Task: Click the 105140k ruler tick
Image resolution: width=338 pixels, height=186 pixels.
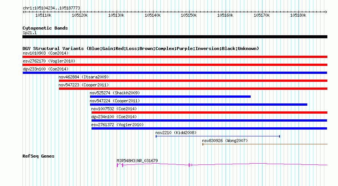Action: (x=153, y=15)
